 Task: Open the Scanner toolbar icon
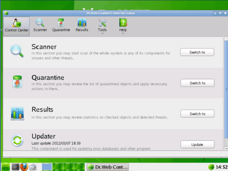(x=40, y=25)
